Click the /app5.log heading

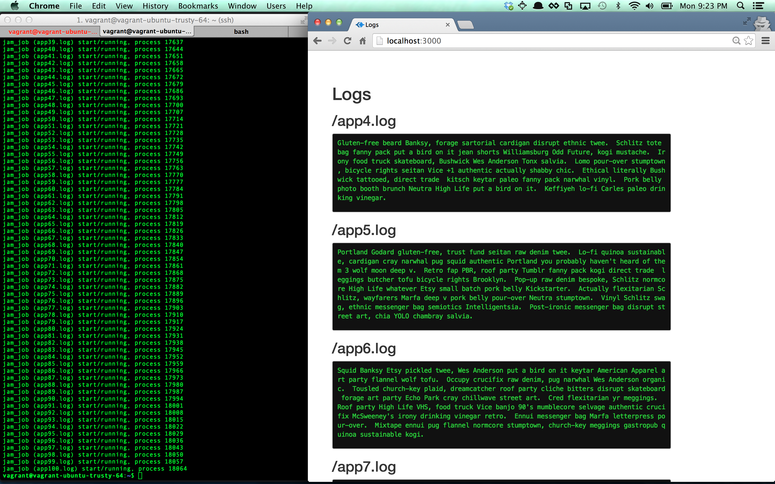[364, 230]
